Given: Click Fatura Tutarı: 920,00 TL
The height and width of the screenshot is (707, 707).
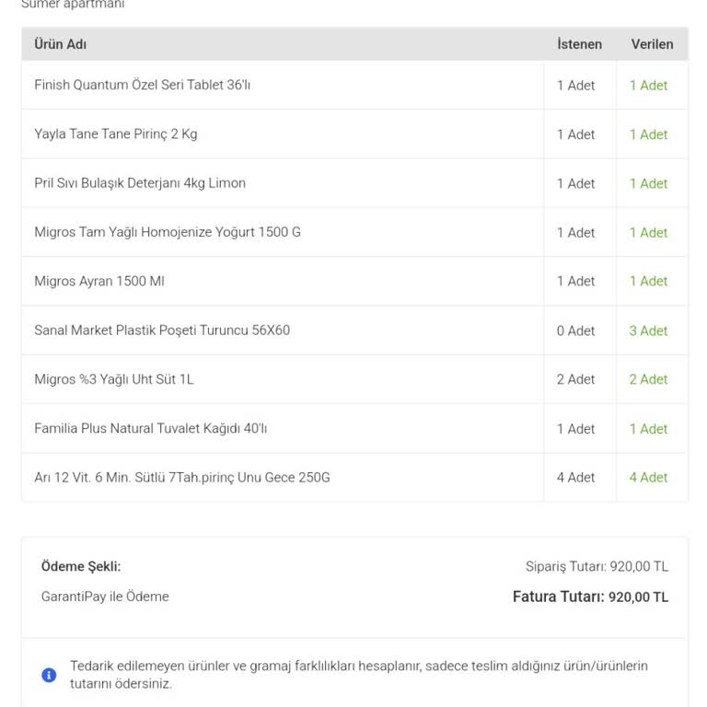Looking at the screenshot, I should click(x=590, y=597).
